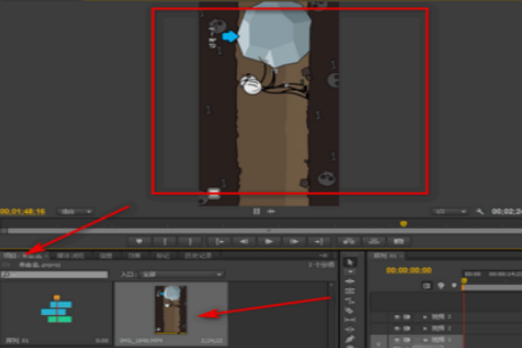Viewport: 522px width, 348px height.
Task: Expand the Video 3 track
Action: point(425,317)
